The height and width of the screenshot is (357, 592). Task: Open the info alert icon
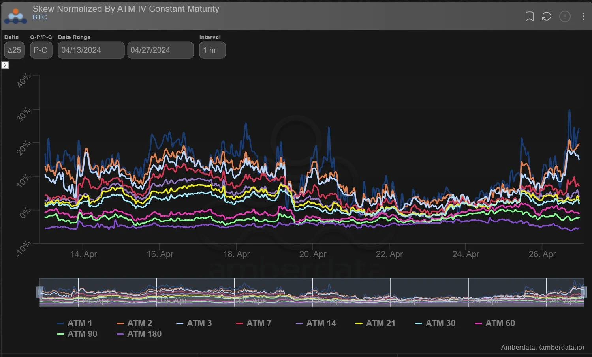click(x=565, y=16)
